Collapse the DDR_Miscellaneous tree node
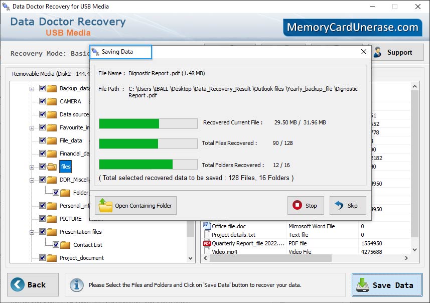The image size is (430, 303). (32, 180)
